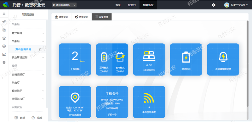
Task: Switch to the 控制台 tab
Action: tap(132, 5)
